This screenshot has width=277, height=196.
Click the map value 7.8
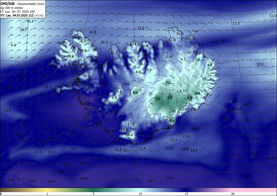click(198, 60)
